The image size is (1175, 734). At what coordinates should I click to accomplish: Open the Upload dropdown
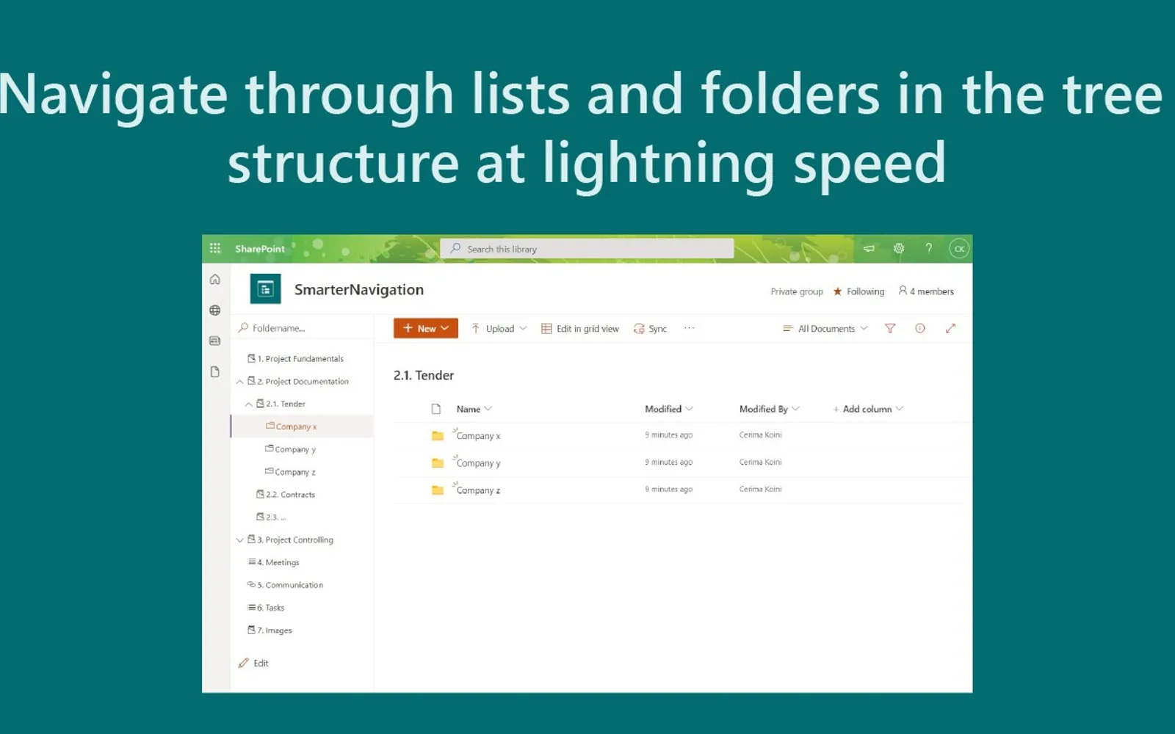click(499, 329)
